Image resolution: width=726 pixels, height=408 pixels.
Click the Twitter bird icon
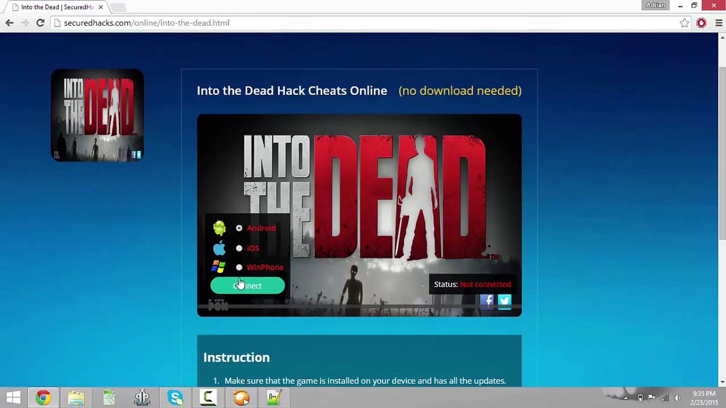tap(504, 301)
